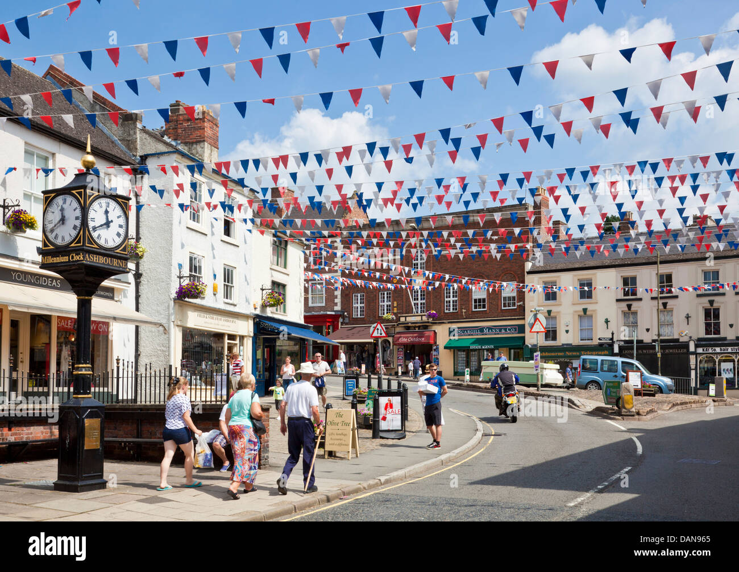Click the 'Millennium Clock ASHBOURNE' lettering on the clock
Viewport: 739px width, 572px height.
(x=84, y=260)
